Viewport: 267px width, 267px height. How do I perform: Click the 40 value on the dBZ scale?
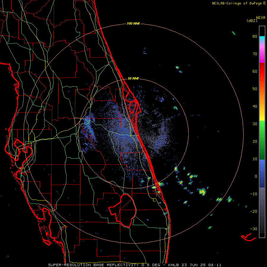coord(255,107)
